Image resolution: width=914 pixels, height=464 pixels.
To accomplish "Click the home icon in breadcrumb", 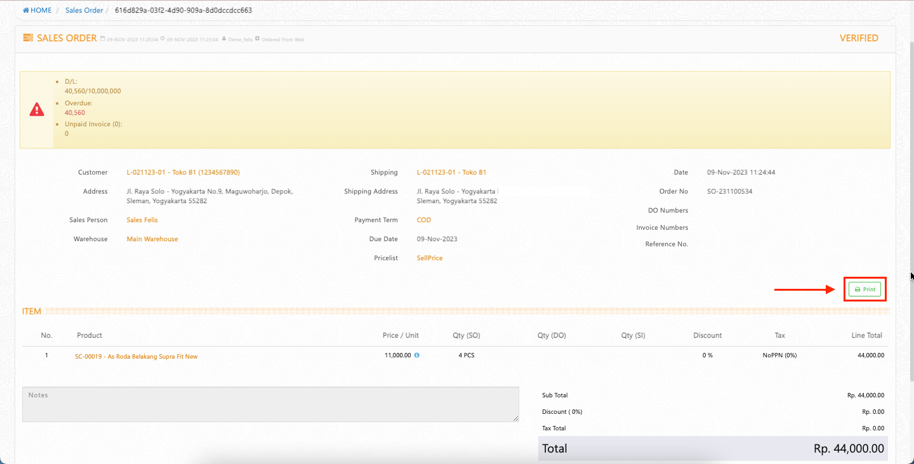I will click(x=26, y=11).
